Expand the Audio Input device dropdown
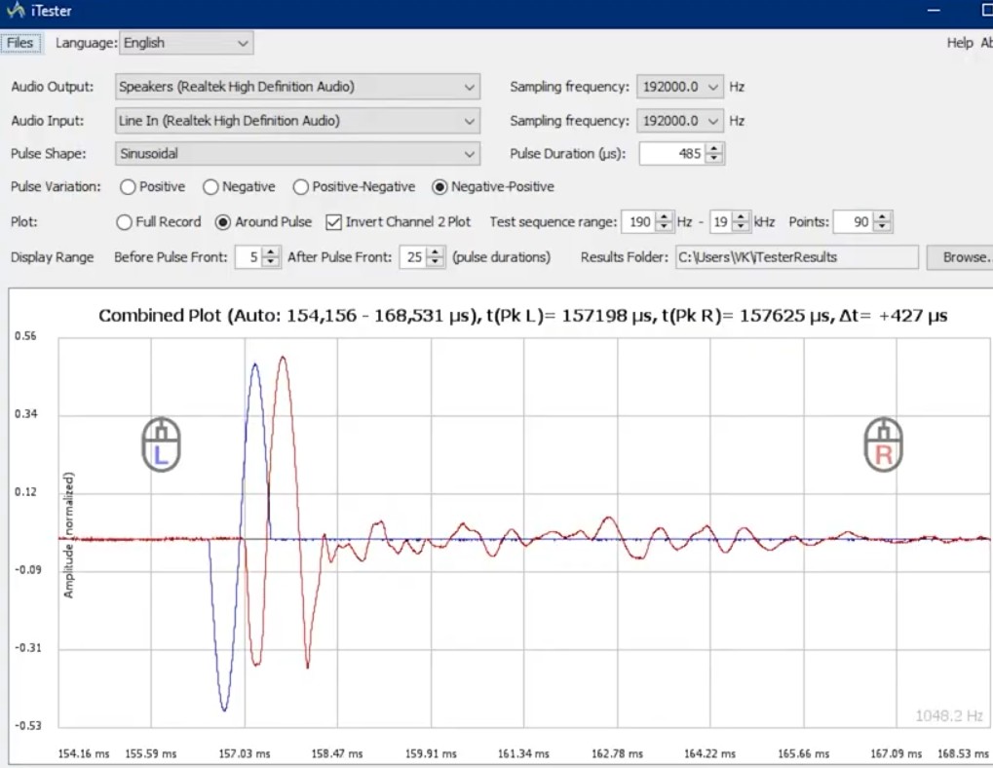993x768 pixels. [x=297, y=120]
